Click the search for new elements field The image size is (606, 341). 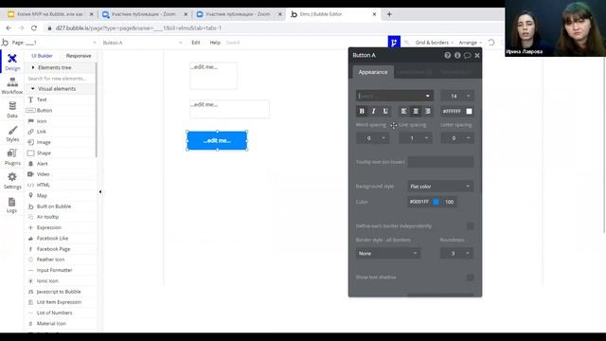pyautogui.click(x=60, y=79)
